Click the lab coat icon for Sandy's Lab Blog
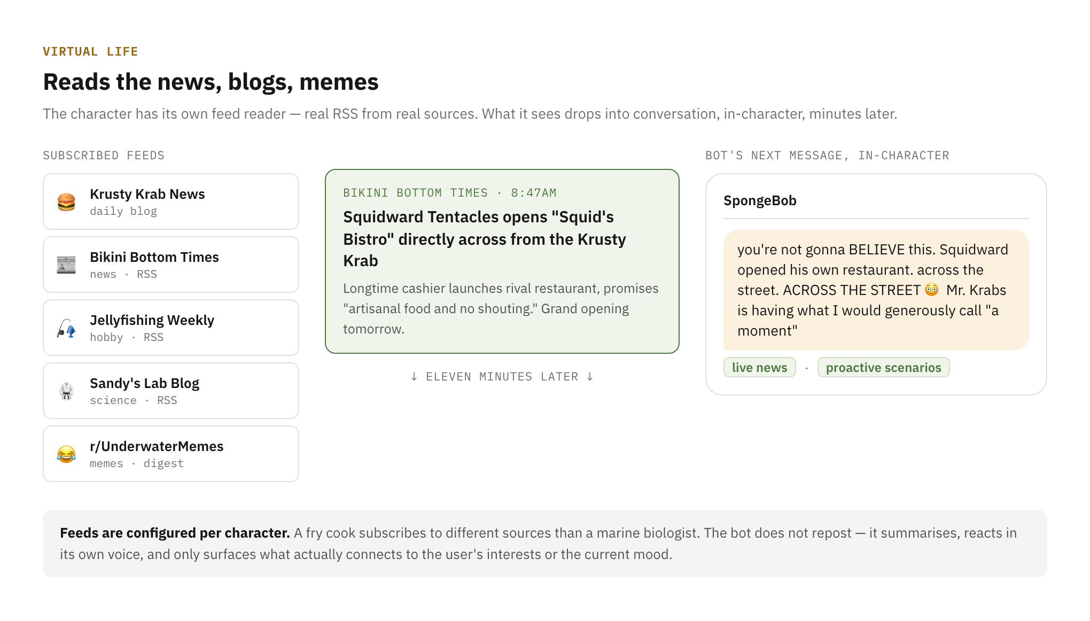Image resolution: width=1090 pixels, height=621 pixels. coord(66,391)
